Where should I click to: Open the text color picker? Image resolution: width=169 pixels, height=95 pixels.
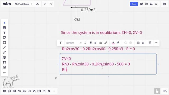click(x=113, y=43)
